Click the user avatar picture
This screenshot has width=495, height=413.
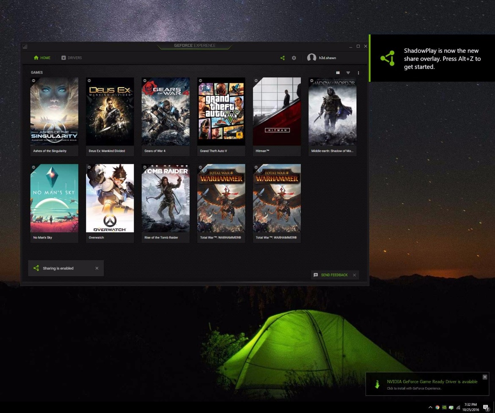click(311, 58)
